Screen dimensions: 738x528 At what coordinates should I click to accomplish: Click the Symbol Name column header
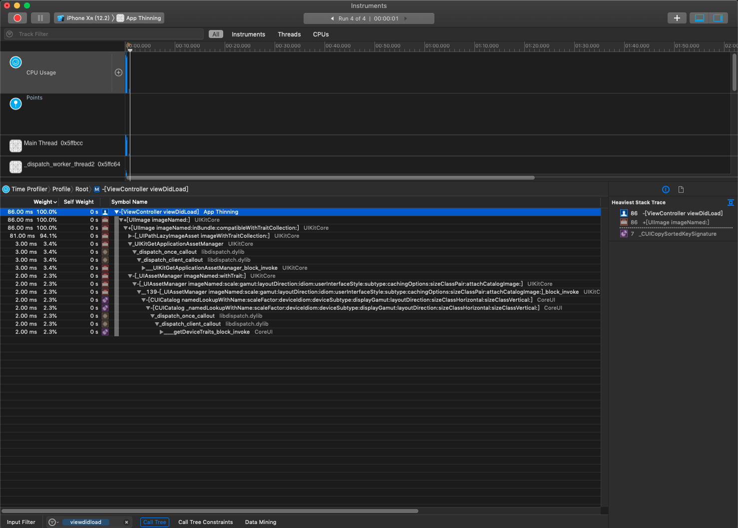point(129,202)
